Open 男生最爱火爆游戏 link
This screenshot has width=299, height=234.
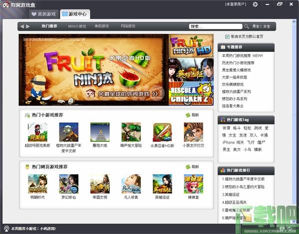[236, 70]
